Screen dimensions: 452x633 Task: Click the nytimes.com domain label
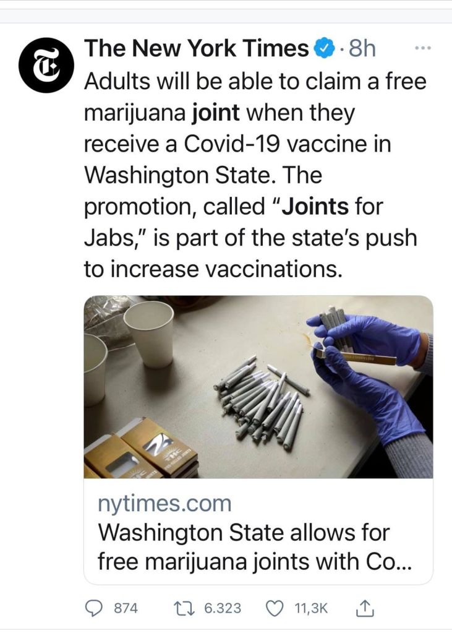coord(165,504)
